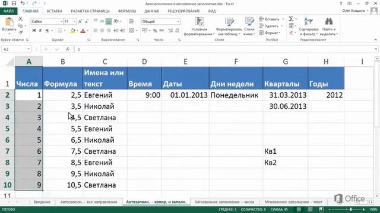Open Мгновенное заполнение – числа sheet tab
380x213 pixels.
[x=224, y=202]
